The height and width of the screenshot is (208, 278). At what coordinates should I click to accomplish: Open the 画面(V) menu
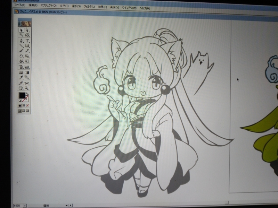114,7
